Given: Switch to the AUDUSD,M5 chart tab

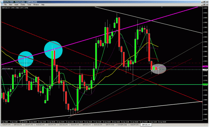Looking at the screenshot, I should tap(40, 125).
